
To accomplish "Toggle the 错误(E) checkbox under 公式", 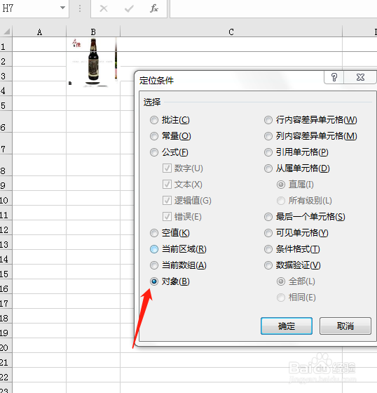I will [167, 217].
